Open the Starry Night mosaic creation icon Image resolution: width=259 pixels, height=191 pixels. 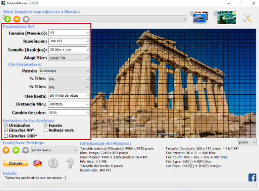tap(227, 17)
